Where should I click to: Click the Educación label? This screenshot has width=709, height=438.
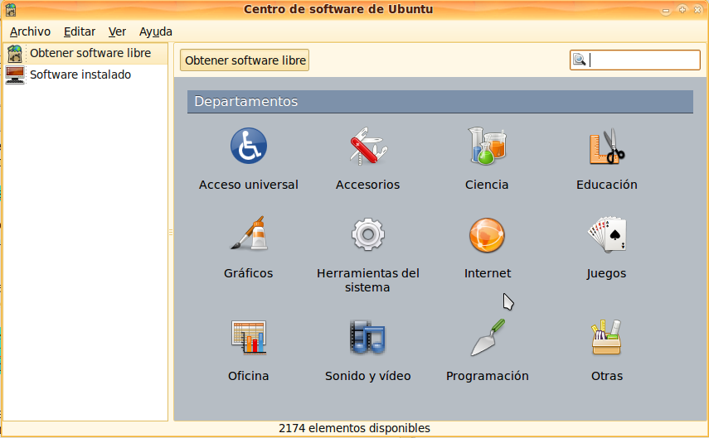click(x=607, y=185)
